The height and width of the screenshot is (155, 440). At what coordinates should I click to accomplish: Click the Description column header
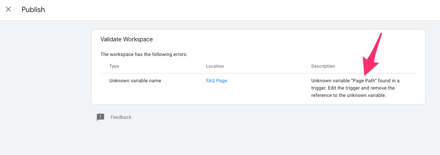[323, 66]
